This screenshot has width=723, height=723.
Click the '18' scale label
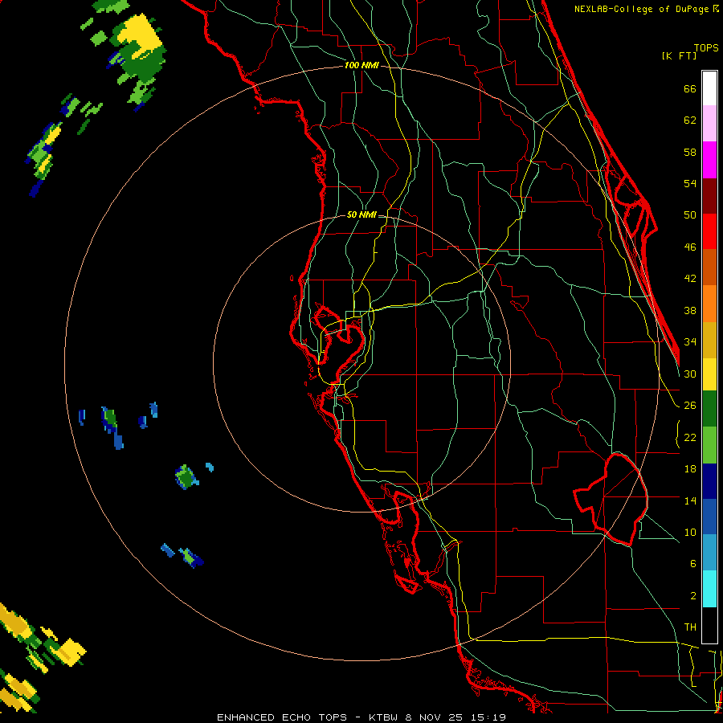[690, 469]
